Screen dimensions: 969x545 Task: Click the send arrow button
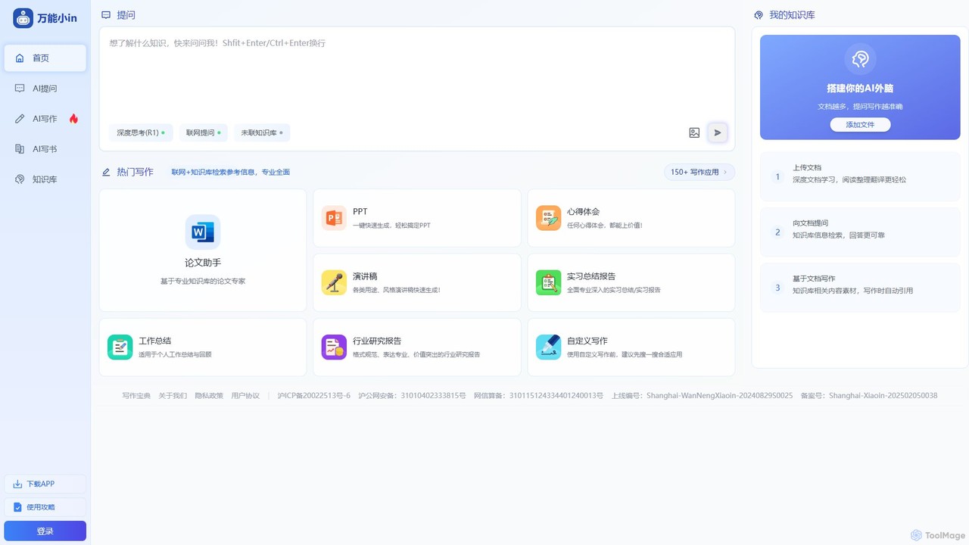[x=718, y=132]
